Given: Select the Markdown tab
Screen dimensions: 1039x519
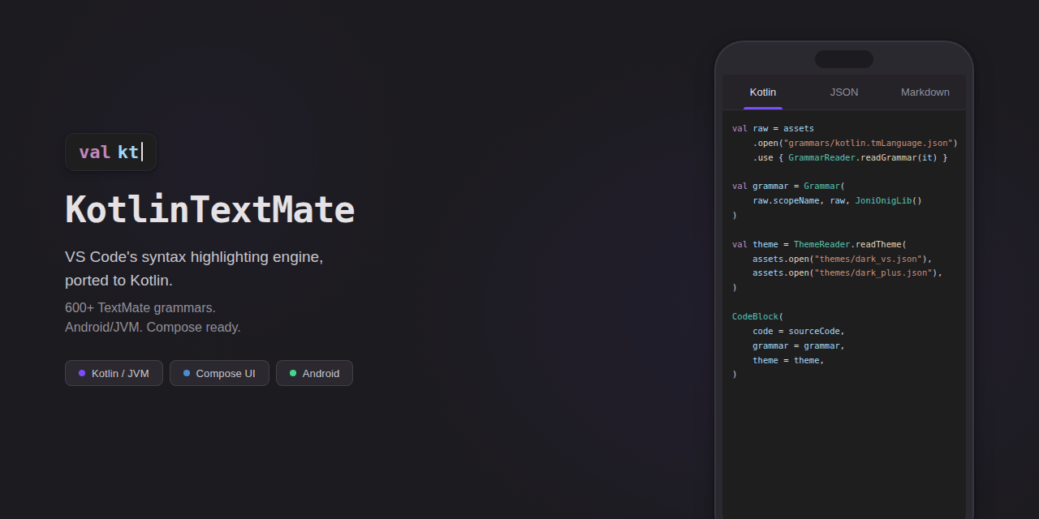Looking at the screenshot, I should point(925,92).
